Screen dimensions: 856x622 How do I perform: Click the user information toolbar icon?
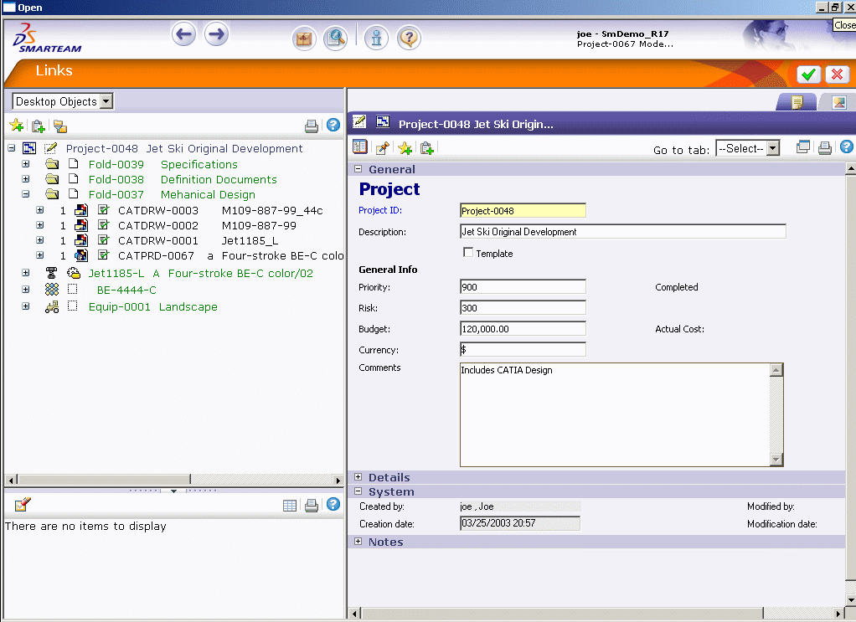tap(376, 39)
